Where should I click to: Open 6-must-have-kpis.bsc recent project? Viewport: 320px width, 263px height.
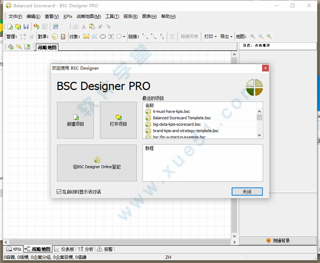171,111
